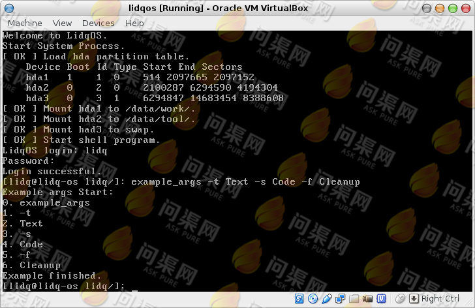Click the hda3 partition row
Screen dimensions: 475x308
click(x=155, y=99)
